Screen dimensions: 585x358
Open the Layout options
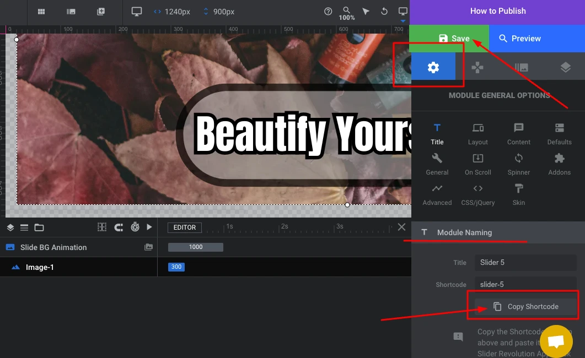pyautogui.click(x=478, y=134)
